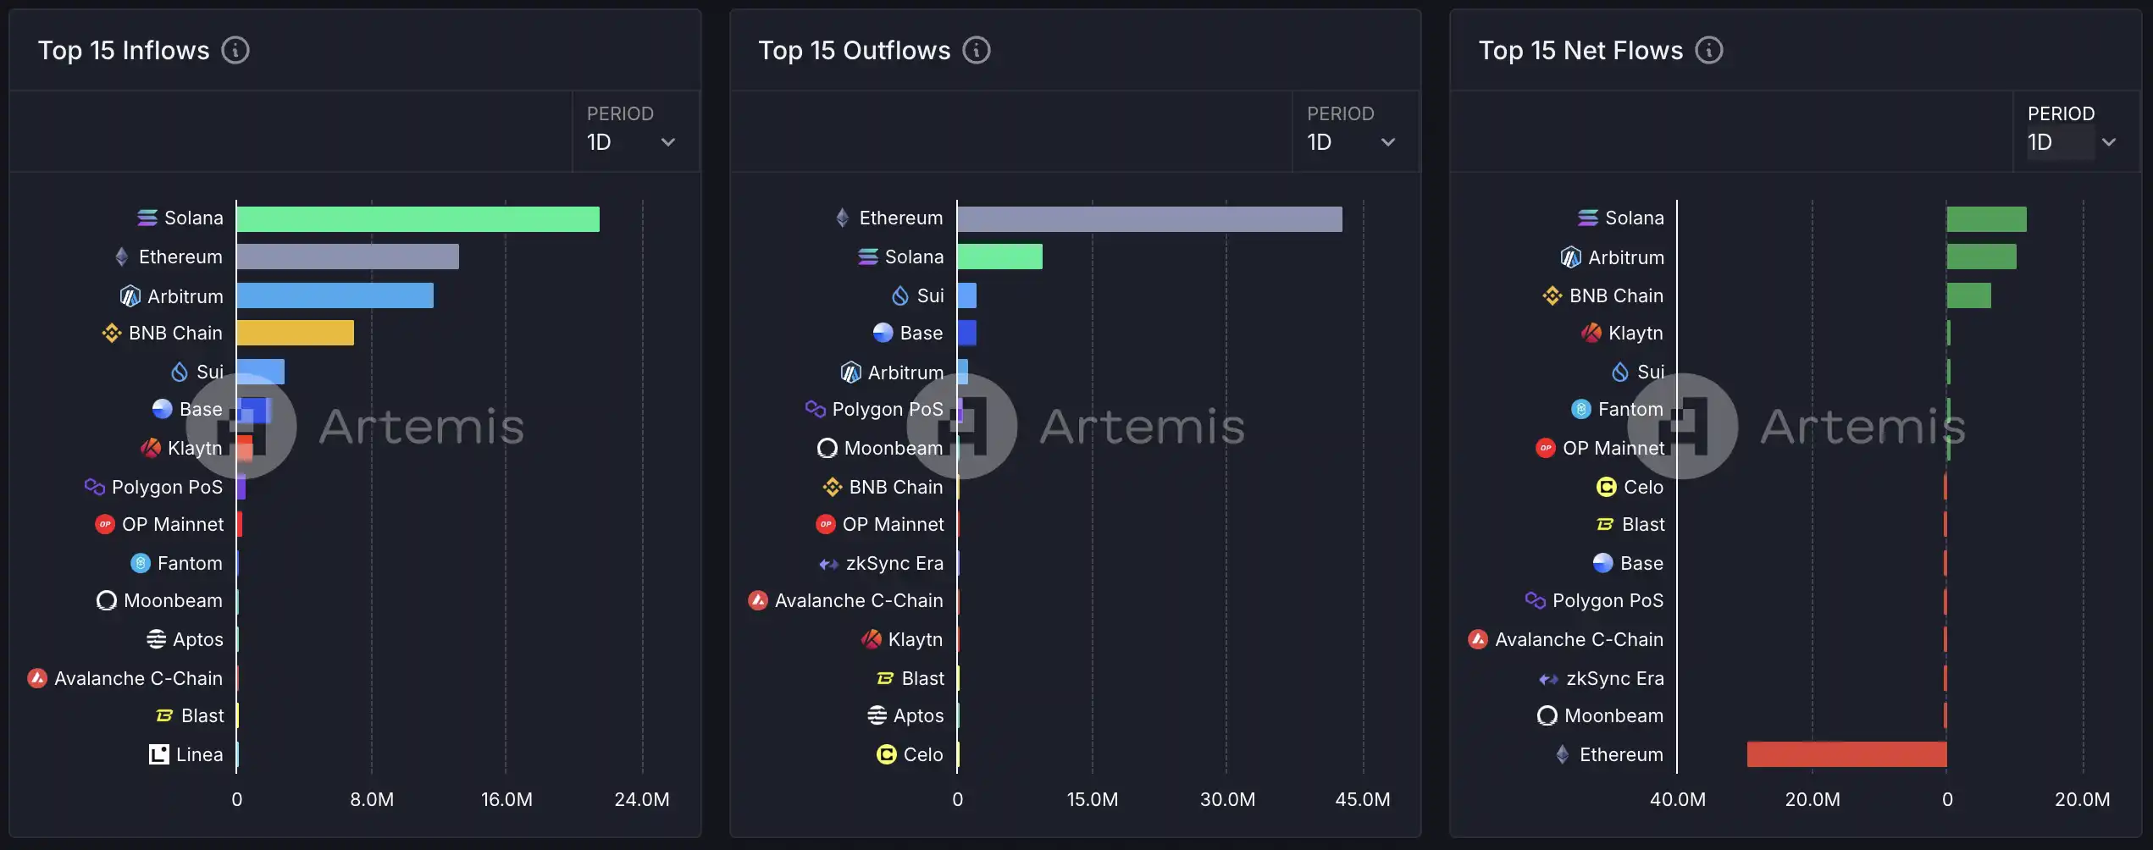Click the BNB Chain logo in Inflows chart
2153x850 pixels.
pyautogui.click(x=112, y=334)
